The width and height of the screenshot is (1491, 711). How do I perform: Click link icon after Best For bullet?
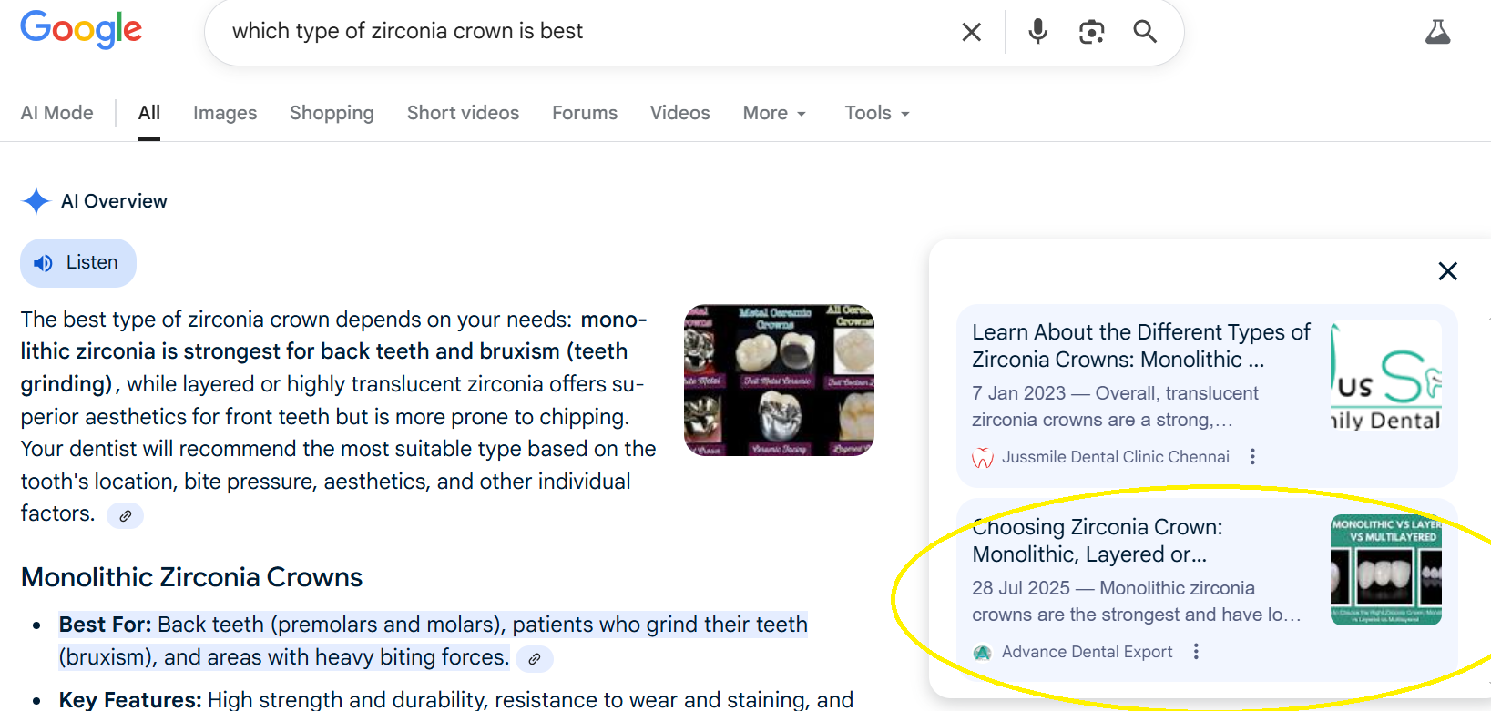coord(535,659)
